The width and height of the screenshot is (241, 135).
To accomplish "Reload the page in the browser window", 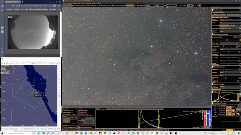I will click(13, 6).
